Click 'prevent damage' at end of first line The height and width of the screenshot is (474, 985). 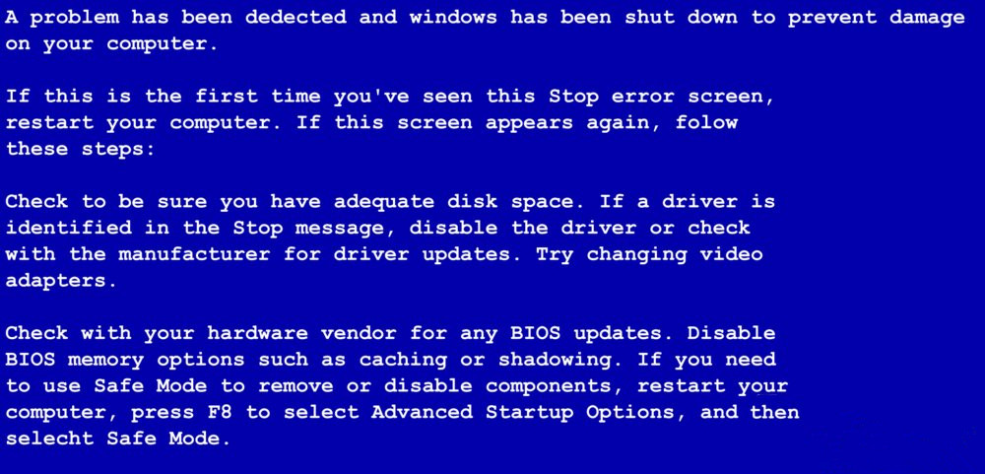(877, 18)
